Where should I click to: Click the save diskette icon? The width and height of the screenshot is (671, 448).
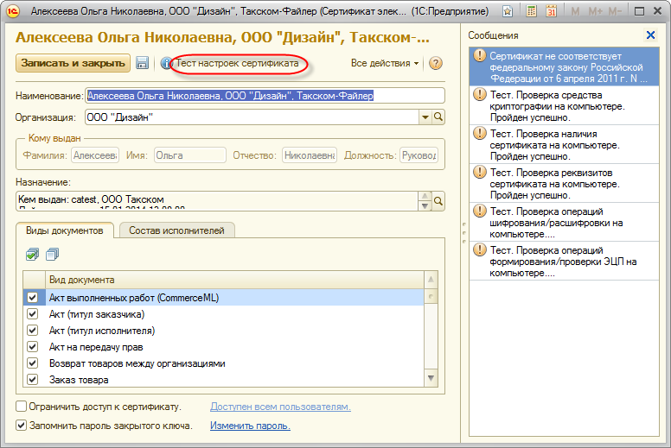coord(142,63)
